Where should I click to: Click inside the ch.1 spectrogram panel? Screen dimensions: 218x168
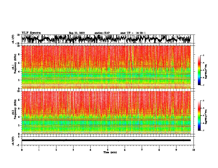(106, 67)
